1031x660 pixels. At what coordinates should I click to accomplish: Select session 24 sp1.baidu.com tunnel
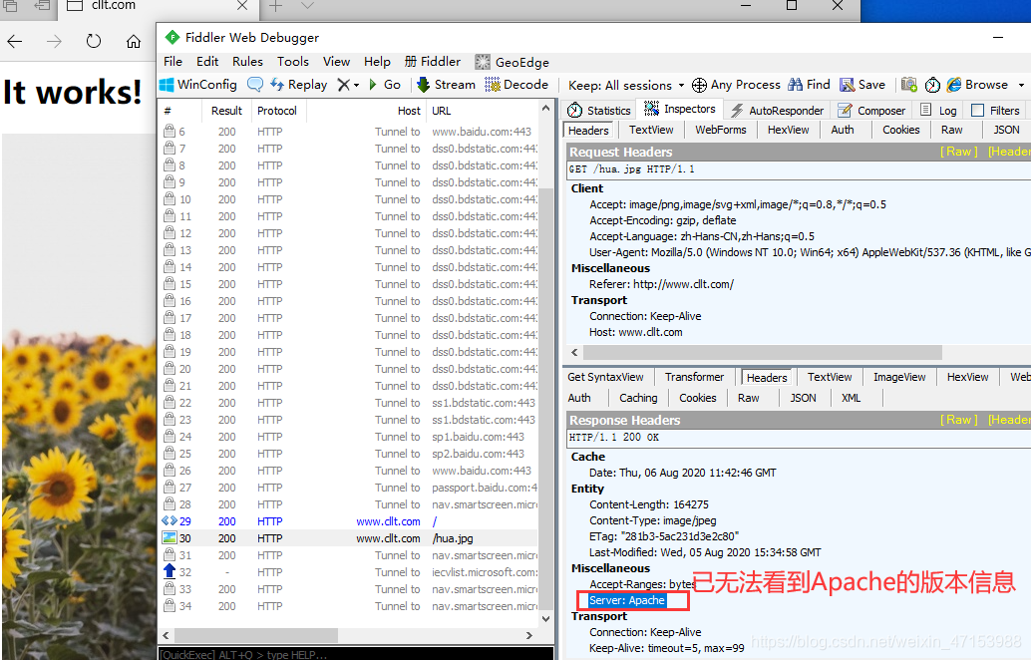[x=349, y=437]
